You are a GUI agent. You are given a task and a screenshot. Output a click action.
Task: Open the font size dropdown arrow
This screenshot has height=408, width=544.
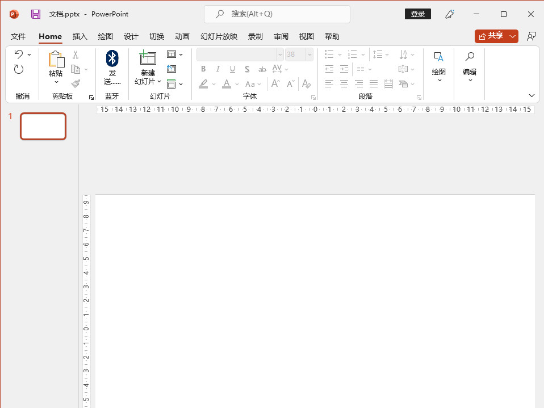pos(309,54)
